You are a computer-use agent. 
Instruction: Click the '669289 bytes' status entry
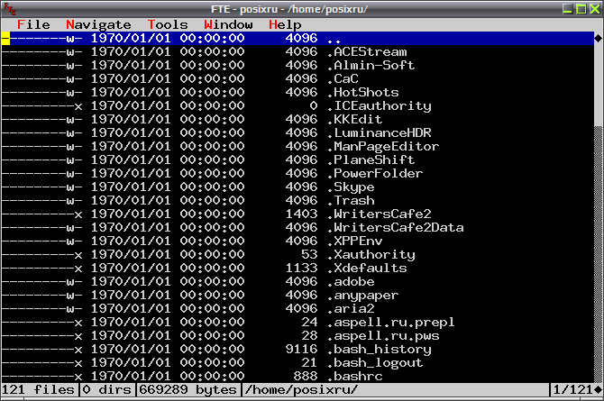tap(188, 389)
